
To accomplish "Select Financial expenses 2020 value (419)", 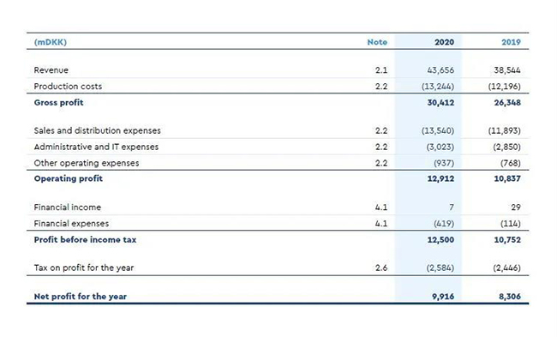I will click(444, 224).
